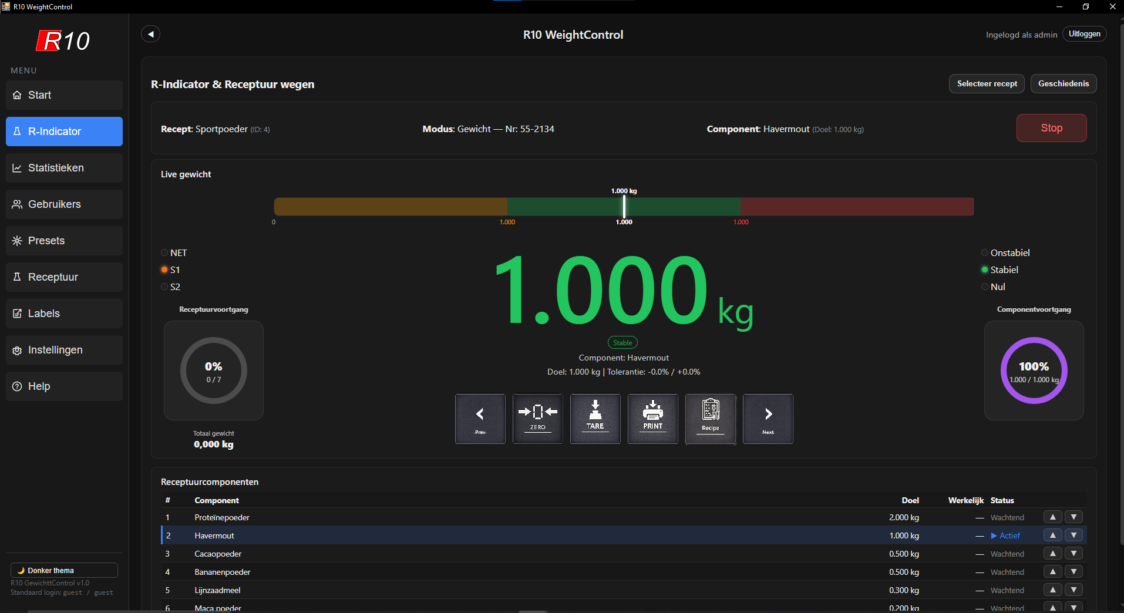Screen dimensions: 1124x613
Task: Open the Instellingen menu item
Action: tap(64, 350)
